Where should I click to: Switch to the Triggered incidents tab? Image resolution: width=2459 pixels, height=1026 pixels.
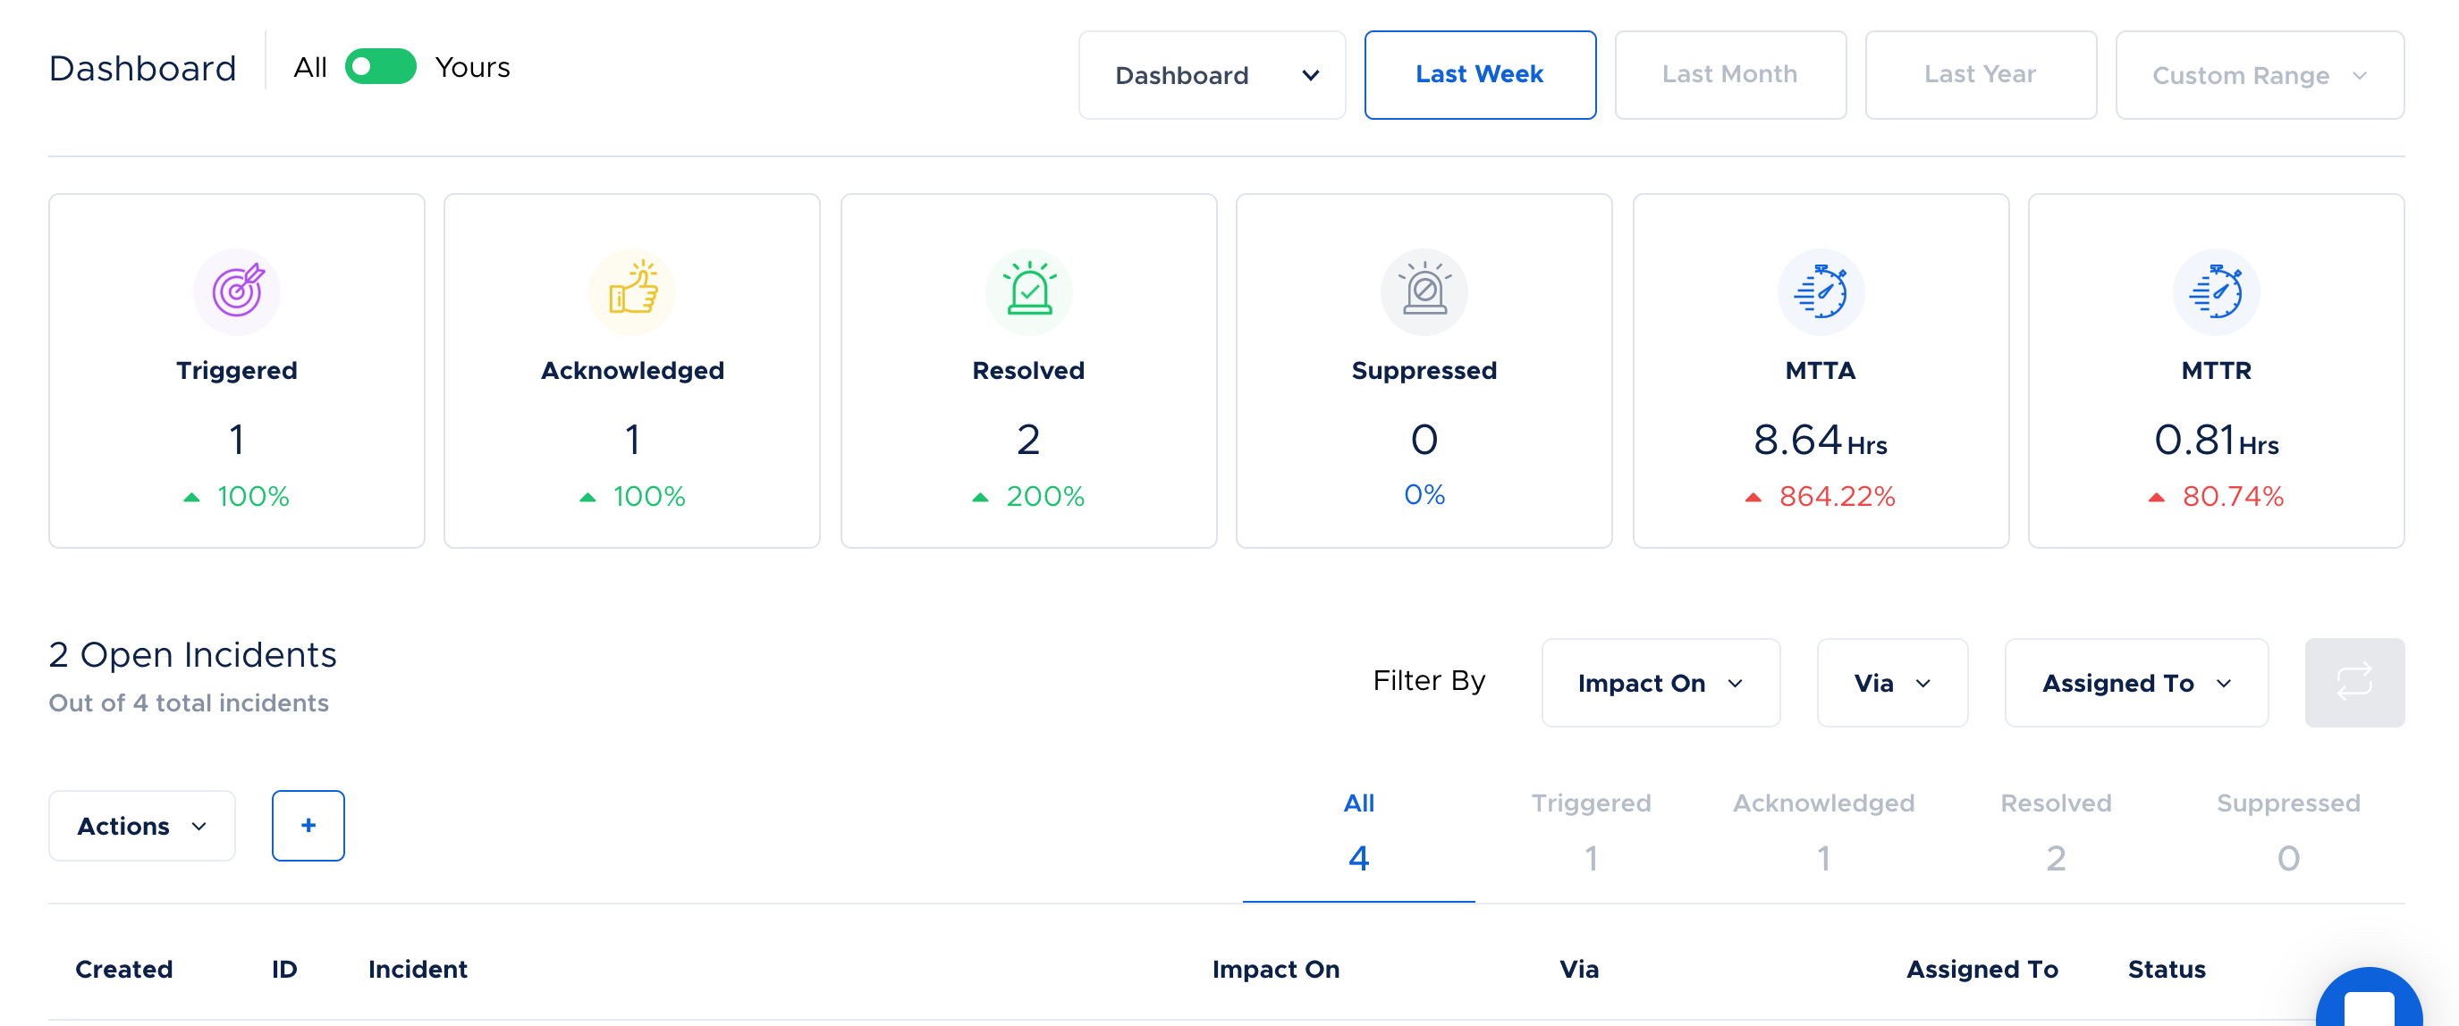click(1591, 830)
